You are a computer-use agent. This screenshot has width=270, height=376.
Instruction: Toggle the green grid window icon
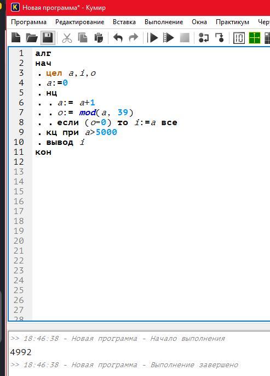coord(255,38)
